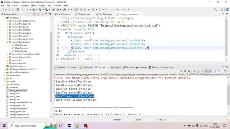230x129 pixels.
Task: Go to Last Edit Location
Action: (x=106, y=10)
